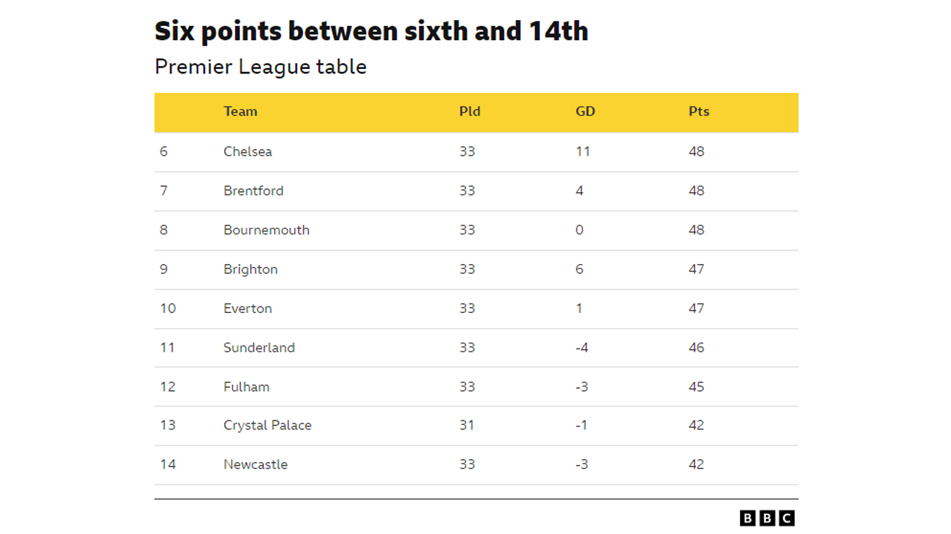Click the "Premier League table" subtitle
This screenshot has width=951, height=534.
260,67
